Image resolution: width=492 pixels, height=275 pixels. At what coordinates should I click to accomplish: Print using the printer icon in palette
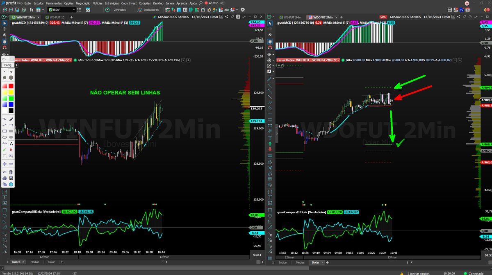pyautogui.click(x=5, y=178)
